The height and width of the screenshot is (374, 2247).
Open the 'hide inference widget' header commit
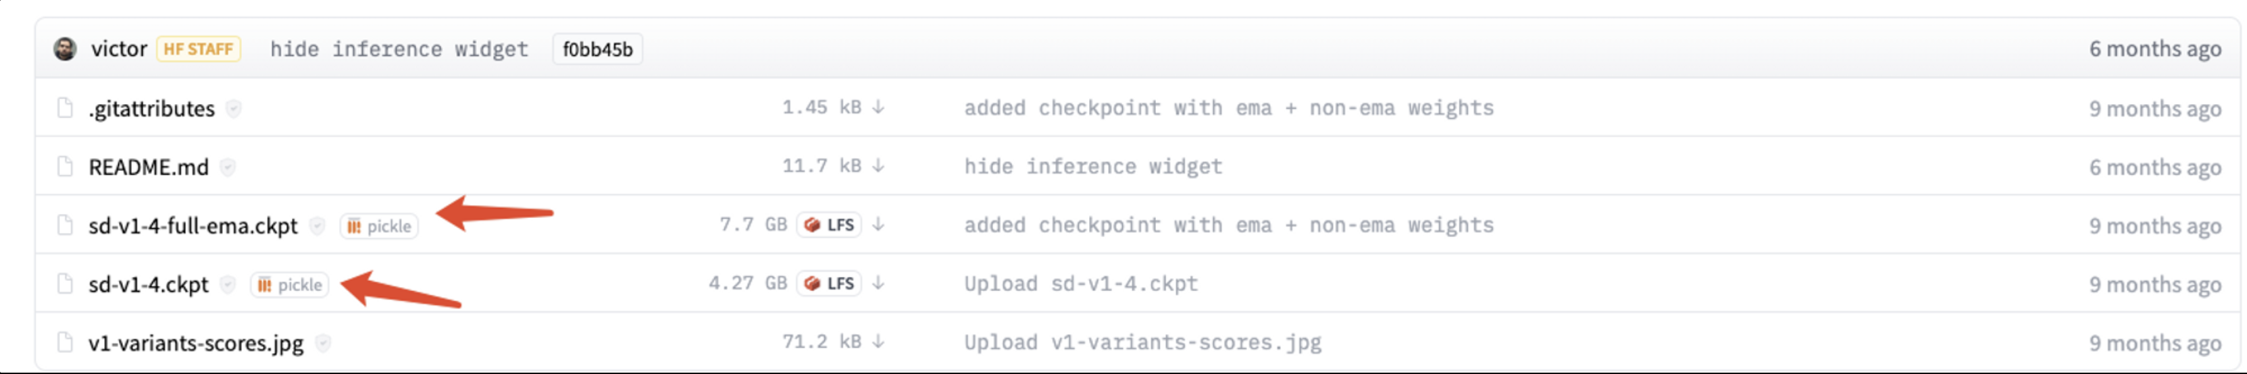pos(399,50)
